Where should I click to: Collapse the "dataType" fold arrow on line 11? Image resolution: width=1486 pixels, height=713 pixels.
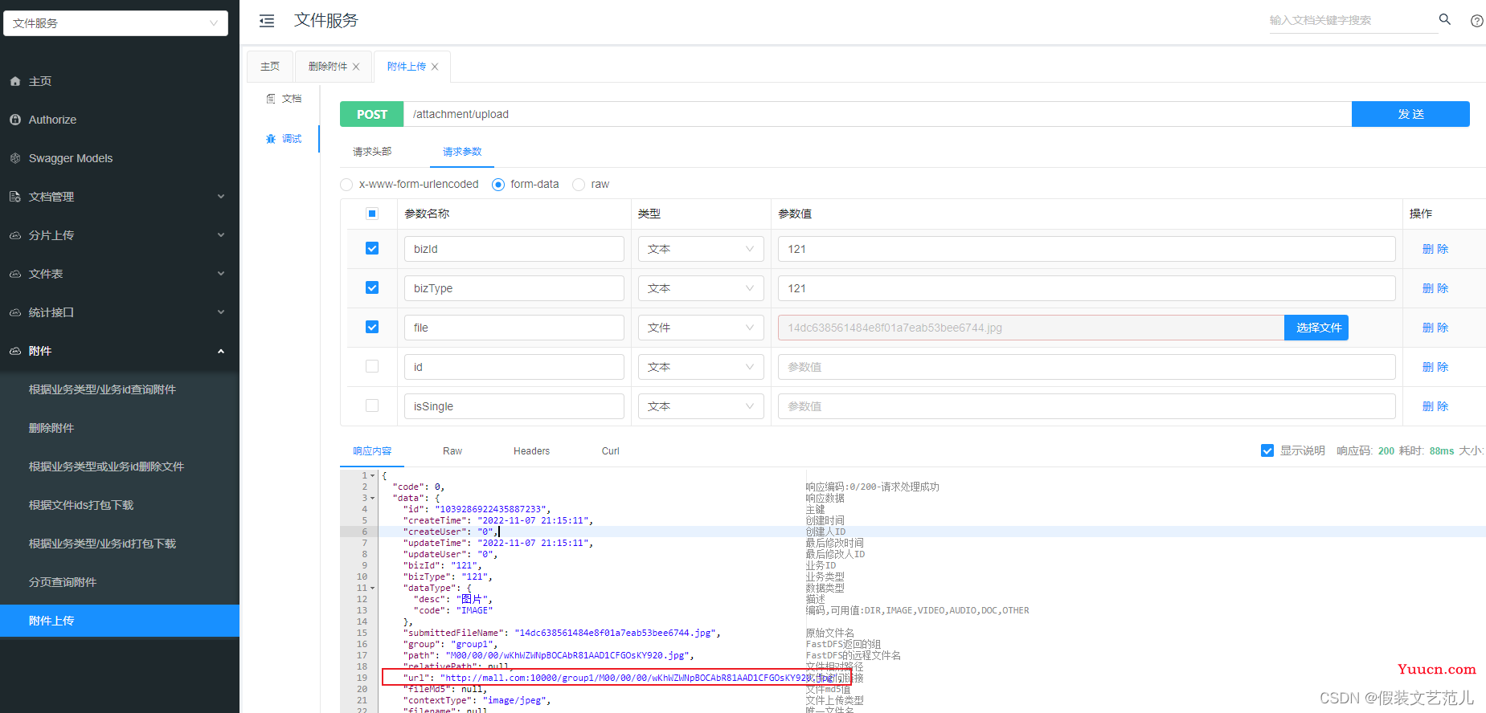coord(372,588)
